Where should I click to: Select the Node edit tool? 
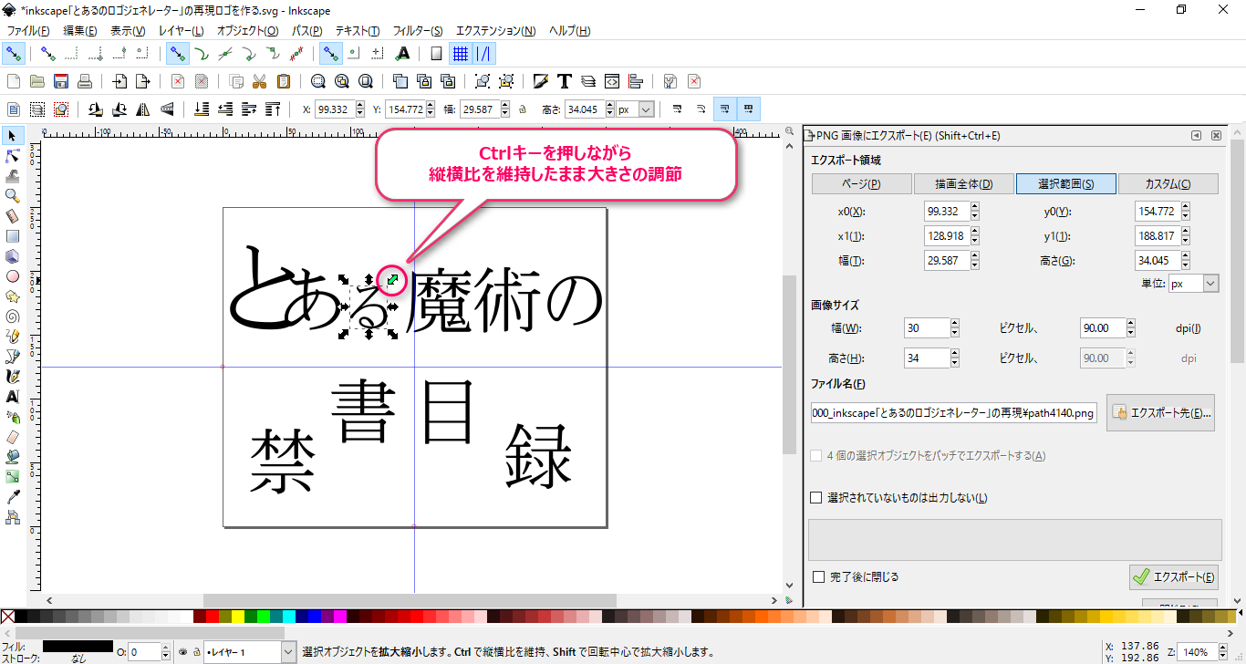click(13, 156)
